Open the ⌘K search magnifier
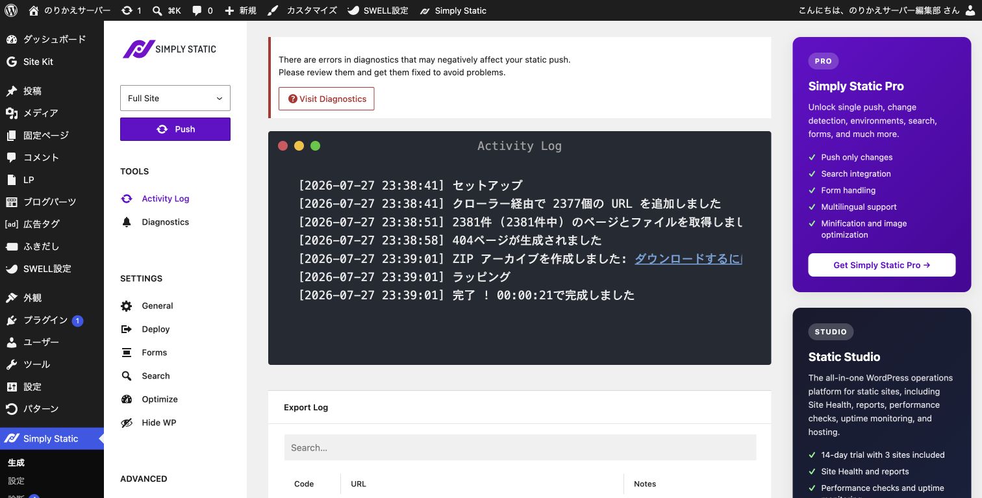Image resolution: width=982 pixels, height=498 pixels. point(158,10)
